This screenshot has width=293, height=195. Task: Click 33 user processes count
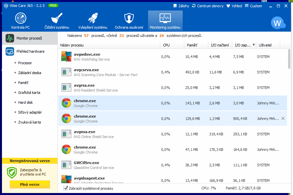[x=122, y=36]
